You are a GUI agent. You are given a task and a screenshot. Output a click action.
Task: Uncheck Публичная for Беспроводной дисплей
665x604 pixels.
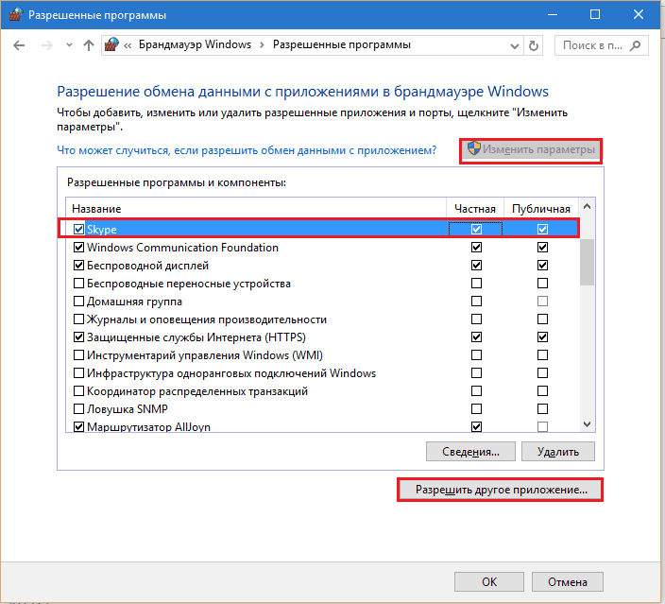click(x=542, y=266)
